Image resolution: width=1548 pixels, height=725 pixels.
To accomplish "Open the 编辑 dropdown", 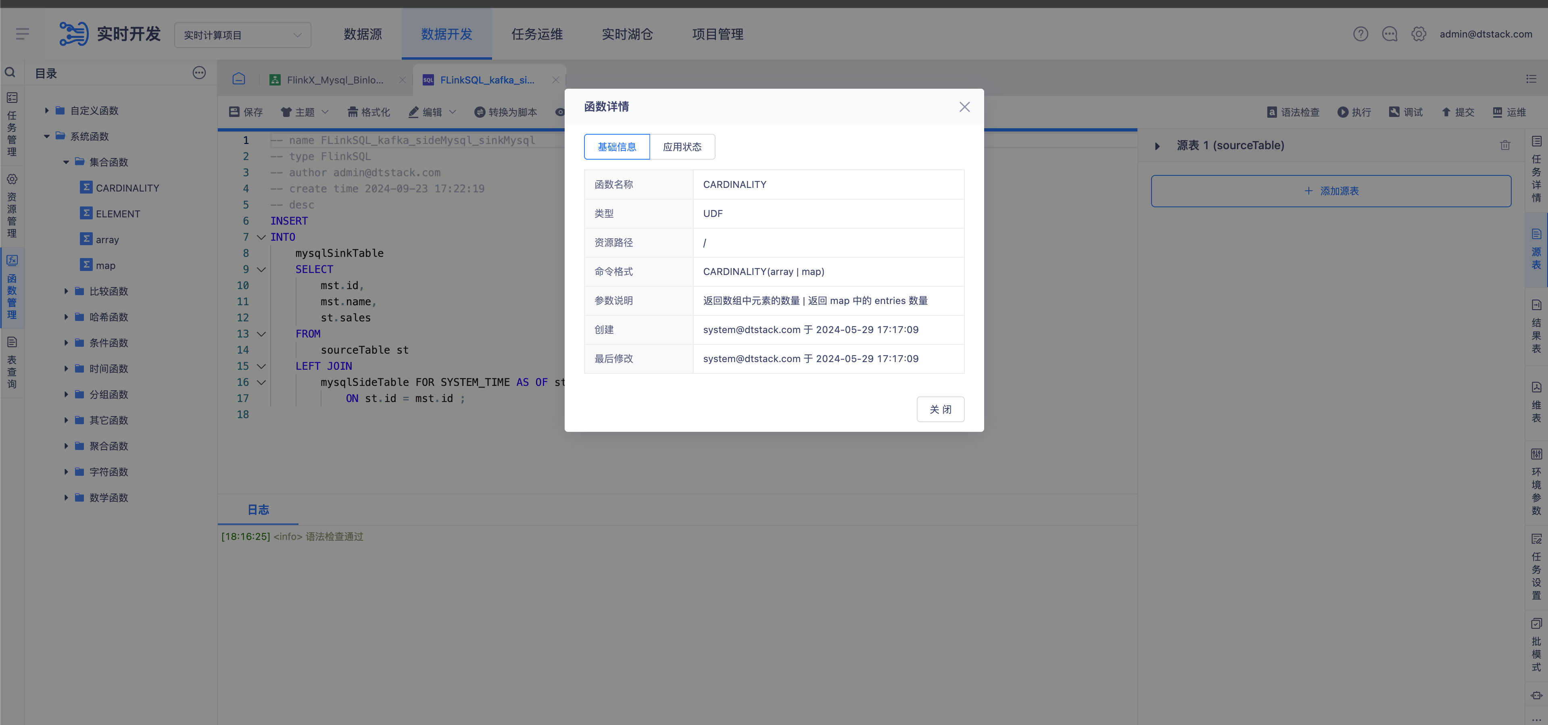I will 432,112.
